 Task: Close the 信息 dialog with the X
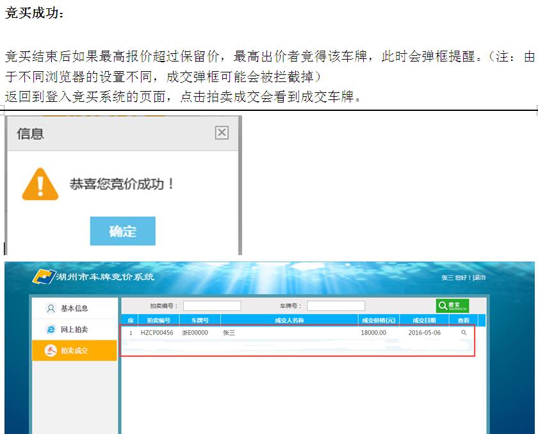[222, 133]
